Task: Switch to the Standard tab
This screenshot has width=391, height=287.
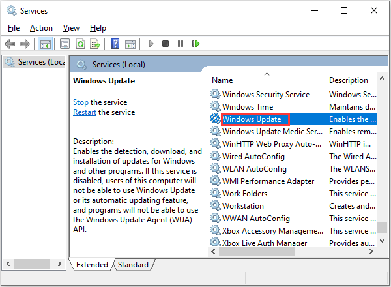Action: click(133, 265)
